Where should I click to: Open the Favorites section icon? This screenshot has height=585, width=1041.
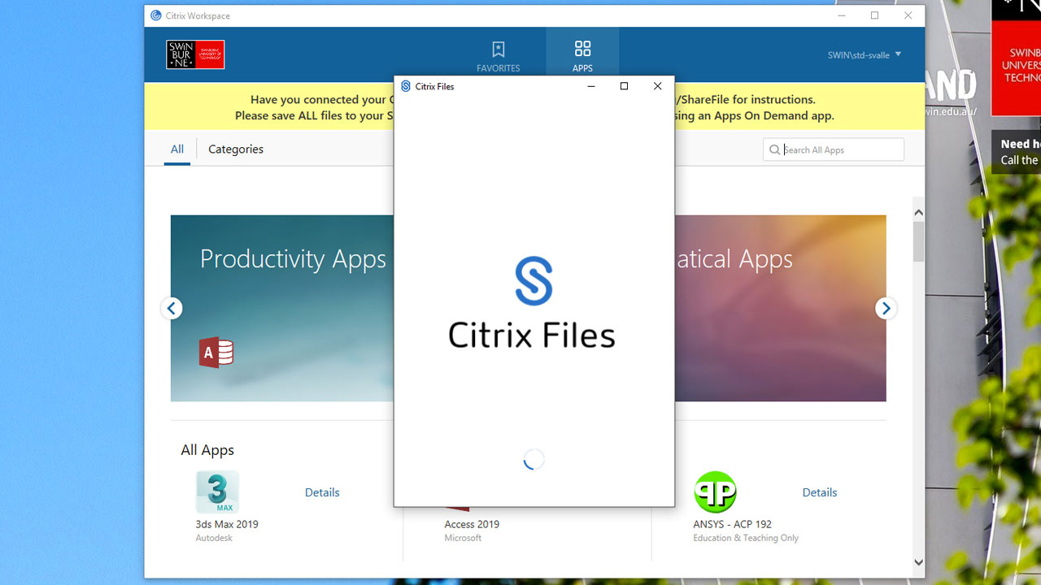pos(499,50)
